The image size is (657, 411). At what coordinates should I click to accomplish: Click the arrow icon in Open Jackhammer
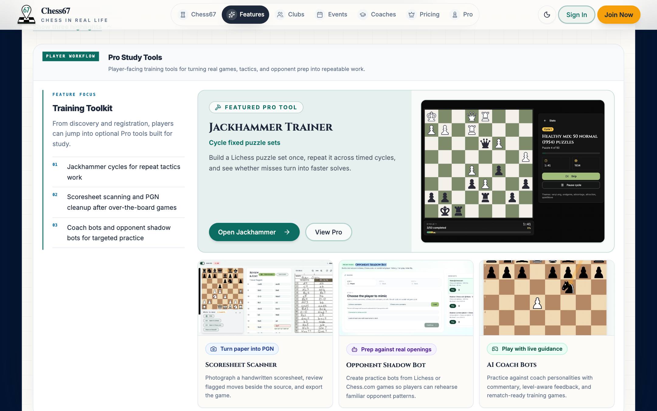click(287, 232)
